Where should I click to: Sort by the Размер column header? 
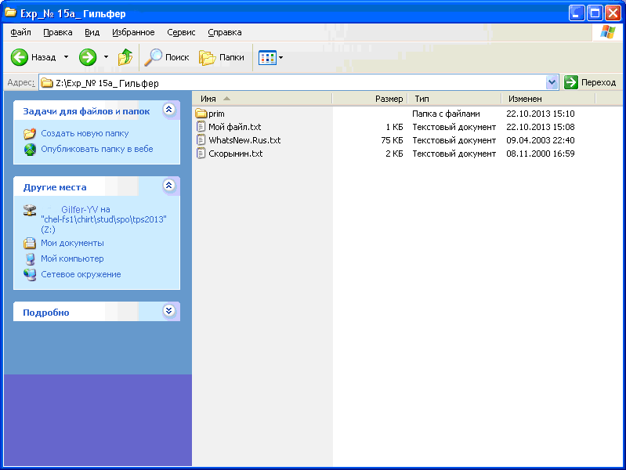point(370,99)
